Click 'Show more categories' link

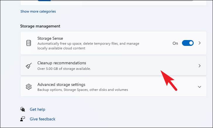coord(38,11)
